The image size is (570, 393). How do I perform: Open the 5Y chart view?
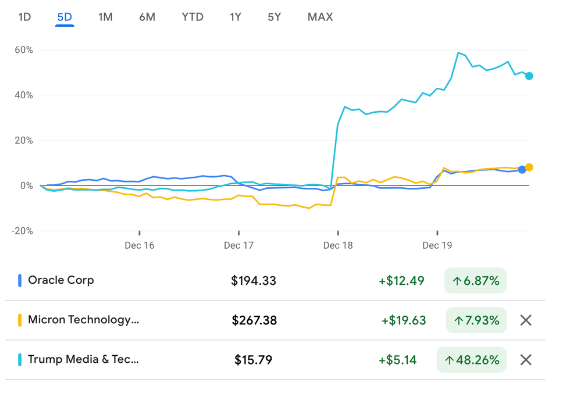pos(274,17)
